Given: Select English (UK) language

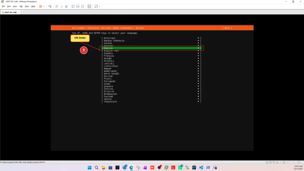Looking at the screenshot, I should [x=151, y=51].
